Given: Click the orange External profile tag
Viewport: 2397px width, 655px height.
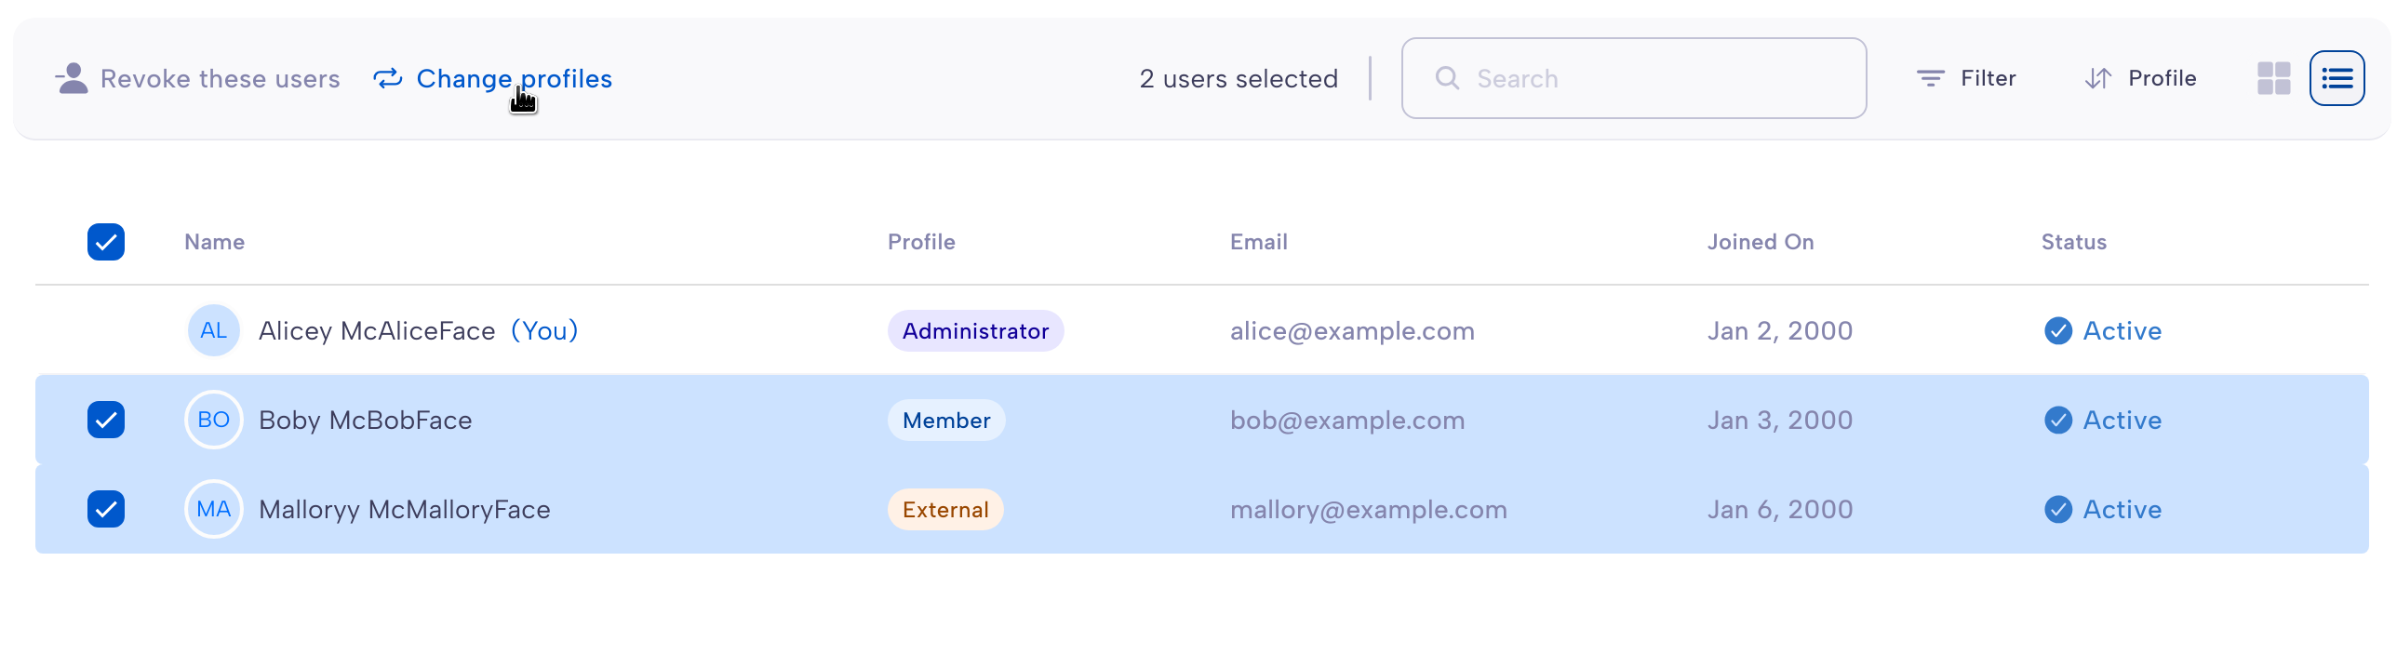Looking at the screenshot, I should tap(945, 509).
